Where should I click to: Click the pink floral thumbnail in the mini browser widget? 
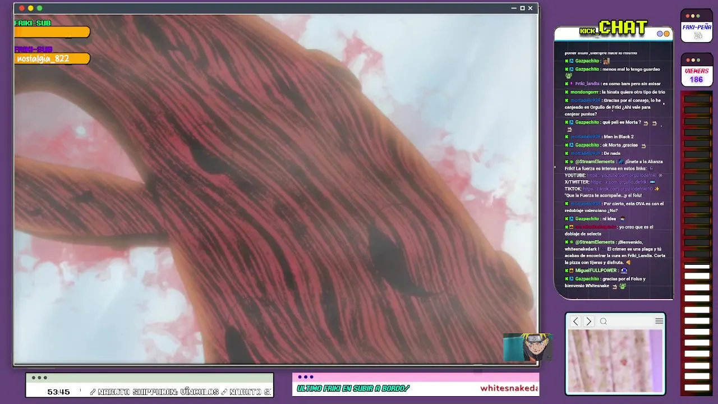(x=615, y=361)
